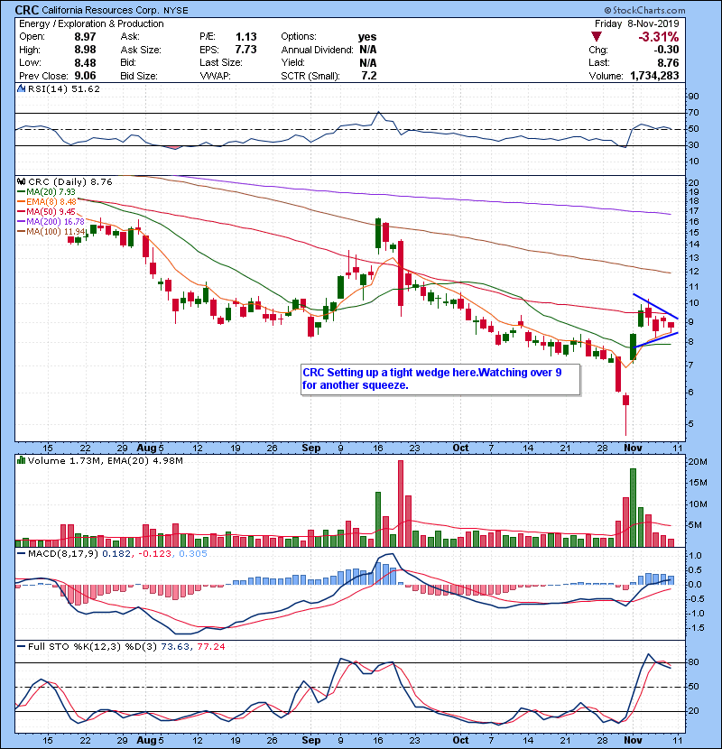Click the EPS value 7.73
Screen dimensions: 722x749
pos(246,50)
